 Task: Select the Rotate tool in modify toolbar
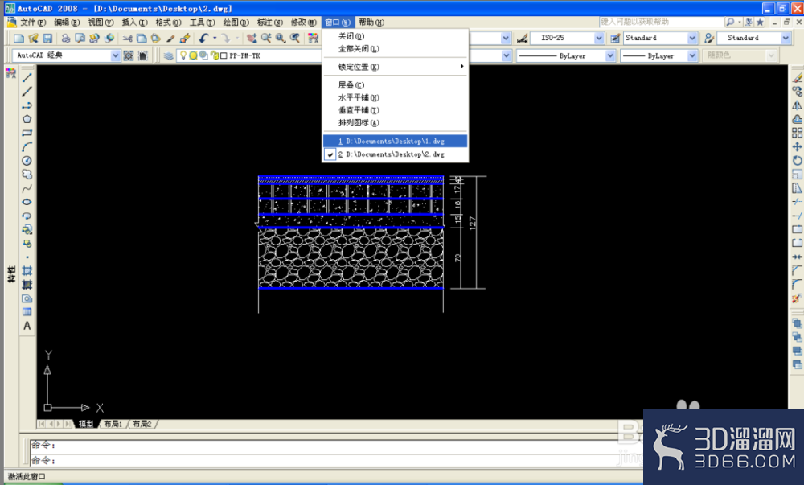(x=797, y=161)
